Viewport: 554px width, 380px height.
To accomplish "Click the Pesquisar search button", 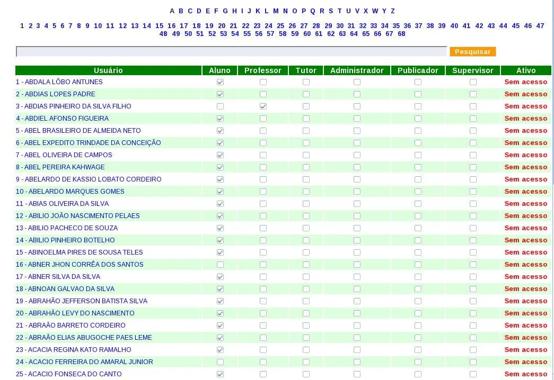I will click(x=472, y=51).
